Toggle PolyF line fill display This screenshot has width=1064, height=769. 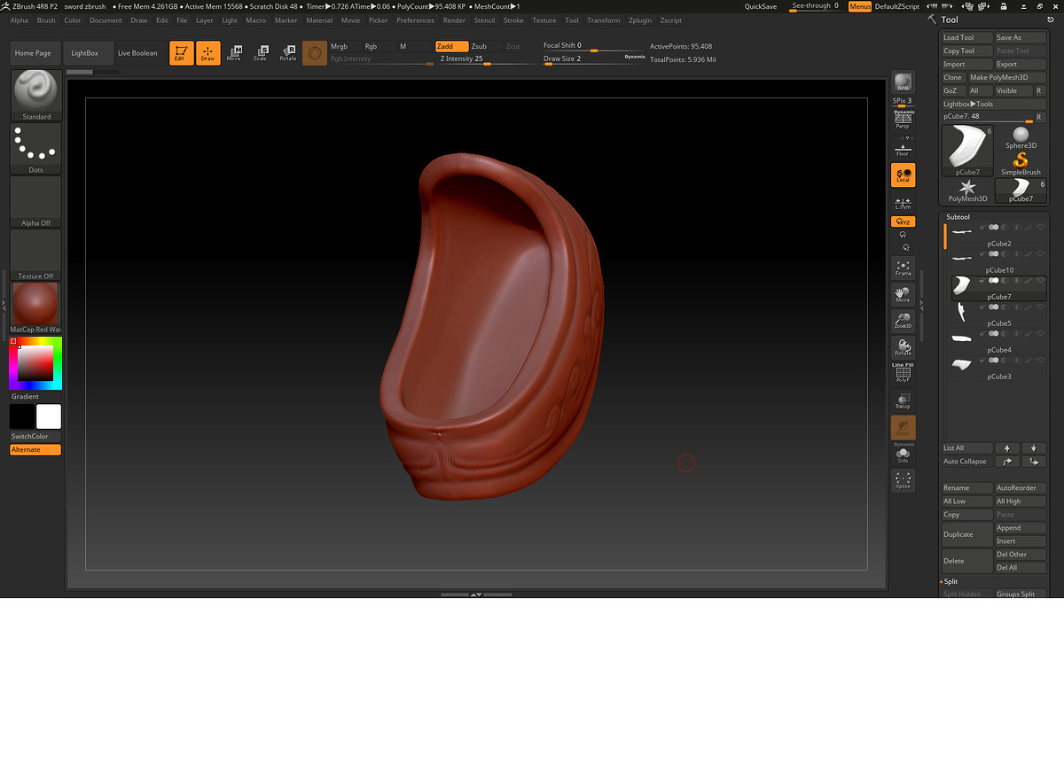(x=903, y=373)
